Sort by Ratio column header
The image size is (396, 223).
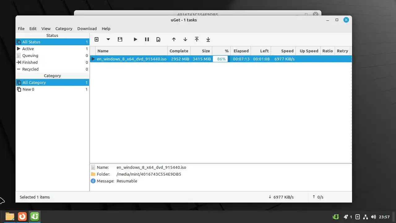(328, 51)
